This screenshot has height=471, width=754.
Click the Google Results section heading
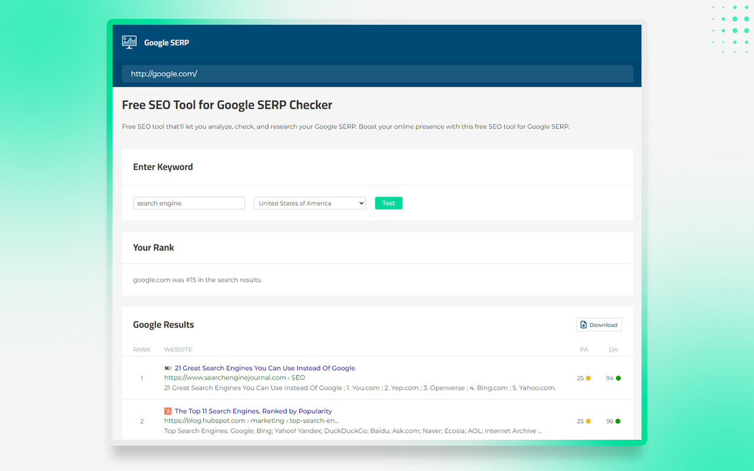tap(163, 324)
